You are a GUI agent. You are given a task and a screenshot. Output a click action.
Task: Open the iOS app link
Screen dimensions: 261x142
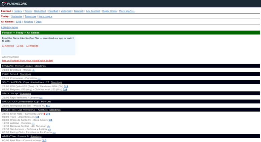[x=20, y=46]
